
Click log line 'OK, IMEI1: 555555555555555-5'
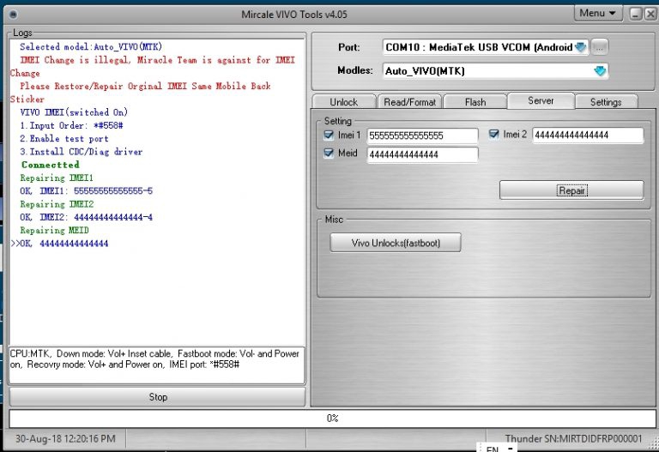[x=86, y=190]
